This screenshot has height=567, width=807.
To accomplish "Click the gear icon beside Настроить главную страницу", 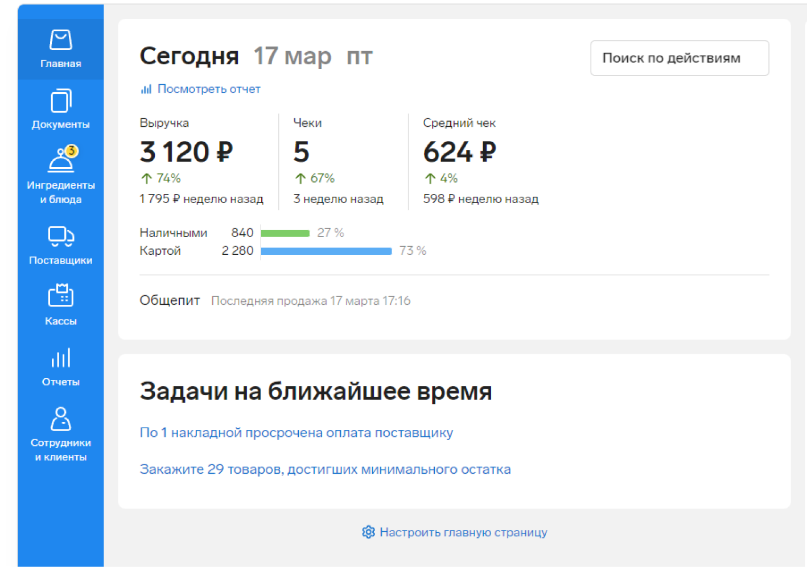I will [x=368, y=532].
